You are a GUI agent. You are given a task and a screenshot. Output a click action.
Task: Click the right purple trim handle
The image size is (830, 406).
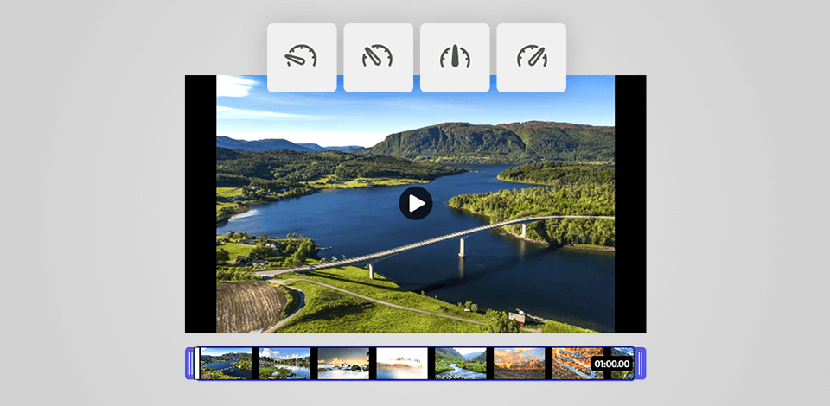[640, 363]
